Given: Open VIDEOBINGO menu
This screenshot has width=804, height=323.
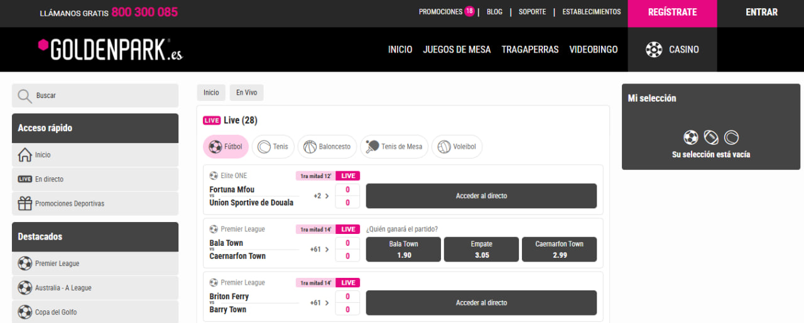Looking at the screenshot, I should [594, 50].
